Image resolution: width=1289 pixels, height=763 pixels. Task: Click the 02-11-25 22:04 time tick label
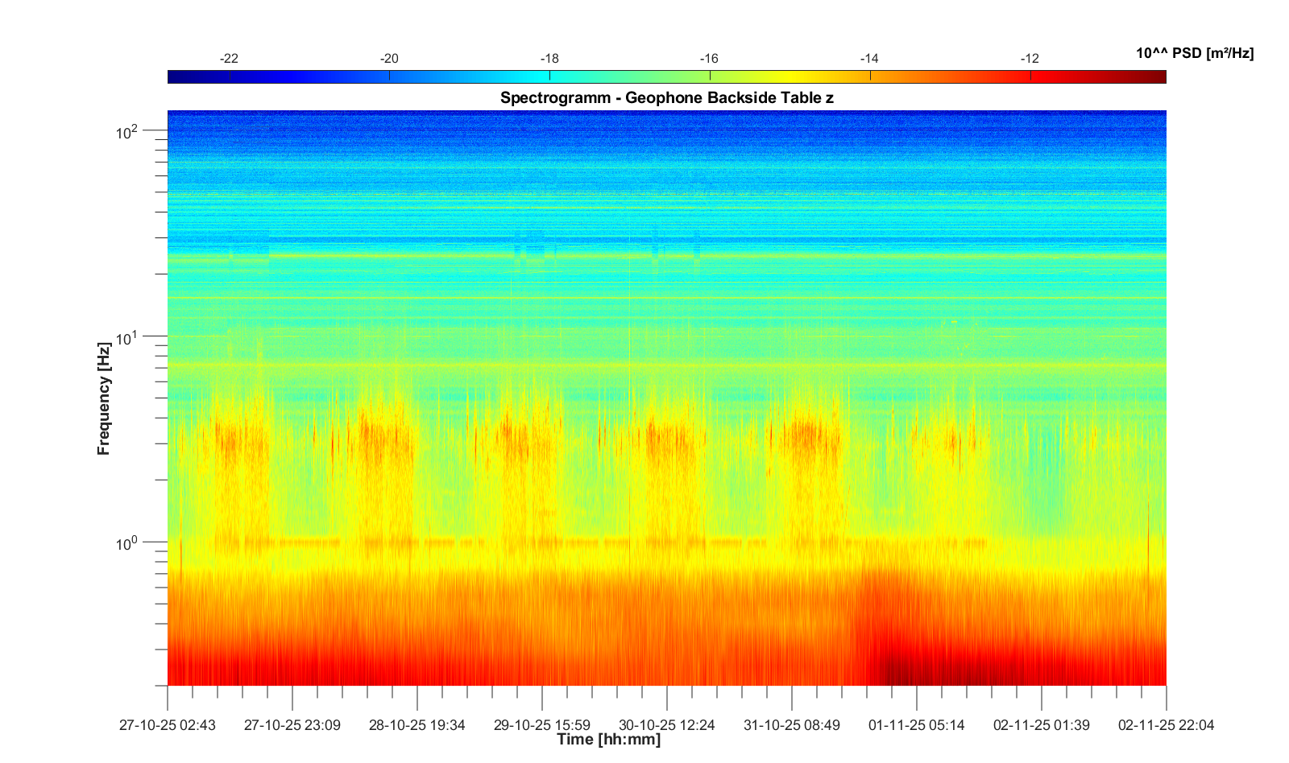[x=1166, y=725]
